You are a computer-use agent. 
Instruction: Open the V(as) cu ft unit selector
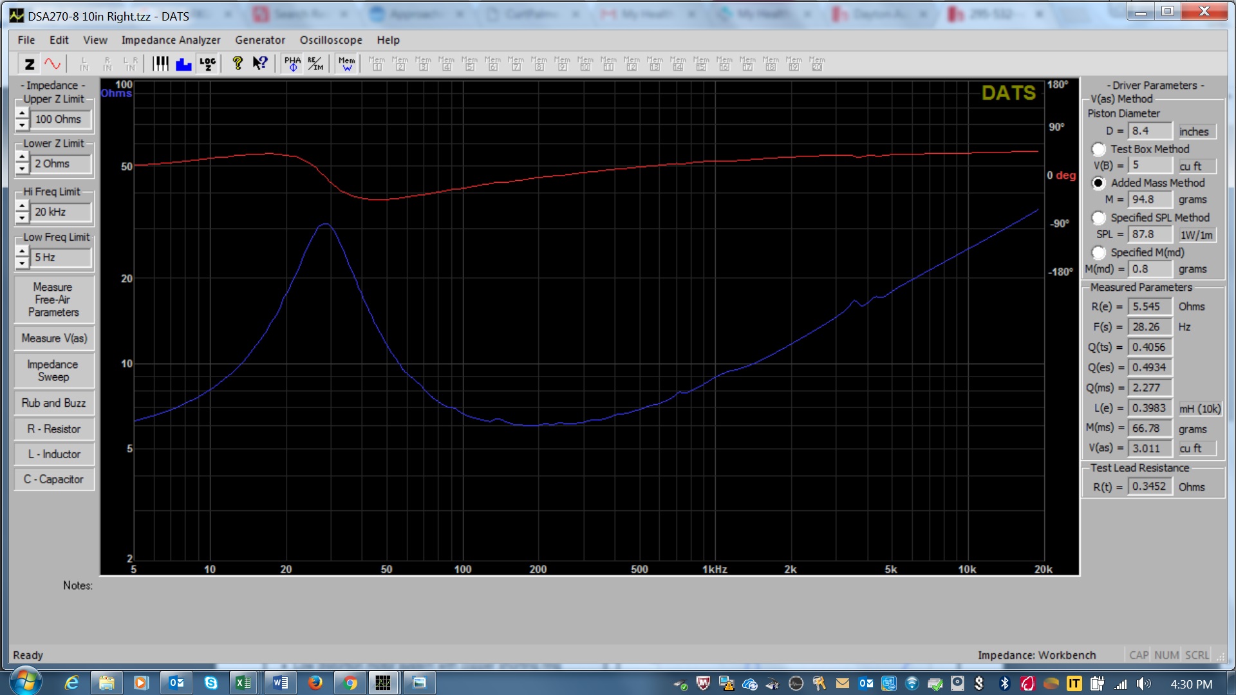point(1197,449)
